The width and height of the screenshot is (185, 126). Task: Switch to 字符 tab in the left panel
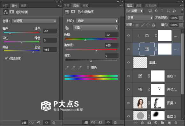5,6
